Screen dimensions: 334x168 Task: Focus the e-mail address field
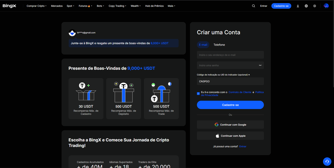click(x=230, y=55)
